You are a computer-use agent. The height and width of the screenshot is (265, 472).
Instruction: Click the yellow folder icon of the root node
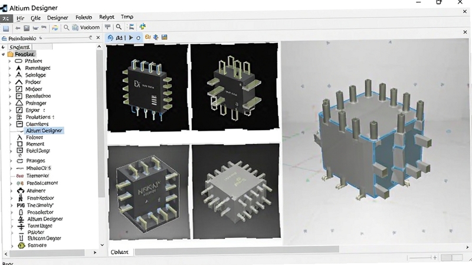click(11, 54)
